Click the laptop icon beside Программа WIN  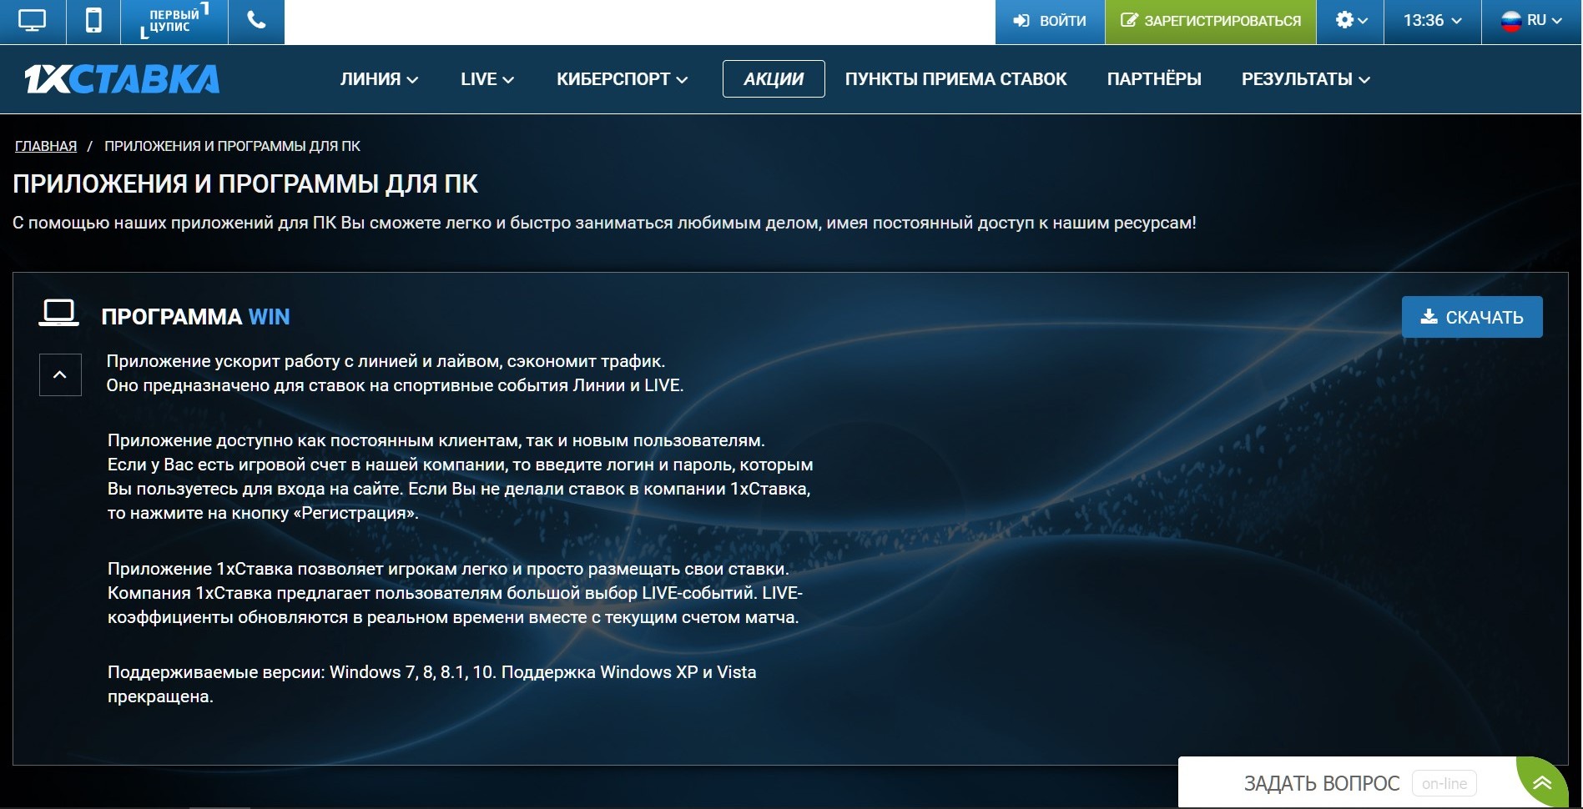(x=59, y=313)
